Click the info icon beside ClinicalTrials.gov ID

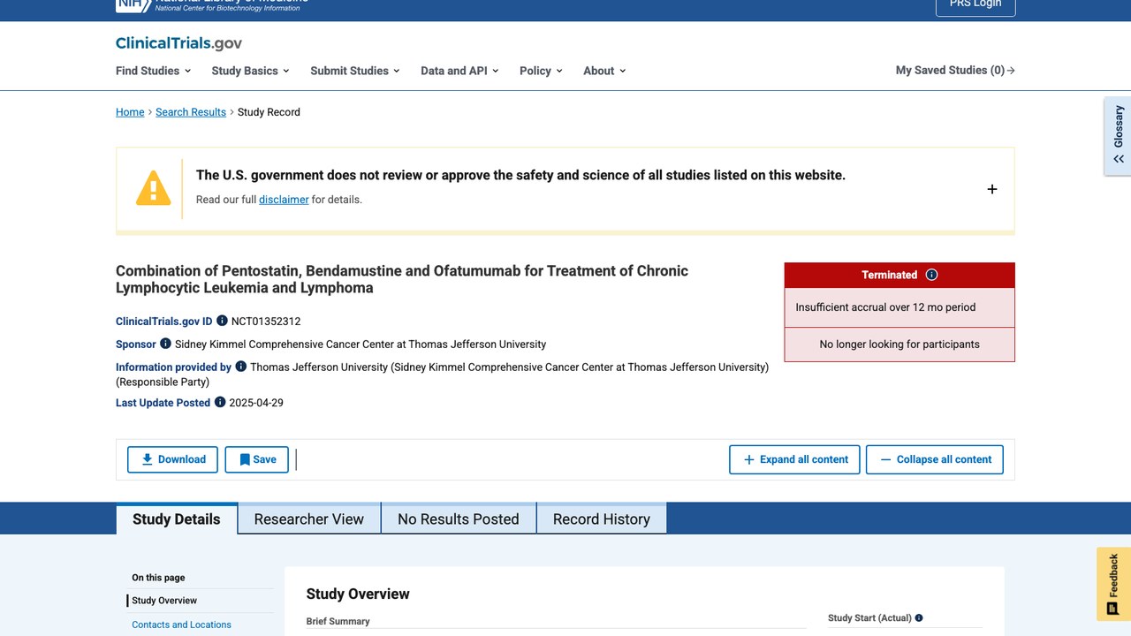click(222, 321)
